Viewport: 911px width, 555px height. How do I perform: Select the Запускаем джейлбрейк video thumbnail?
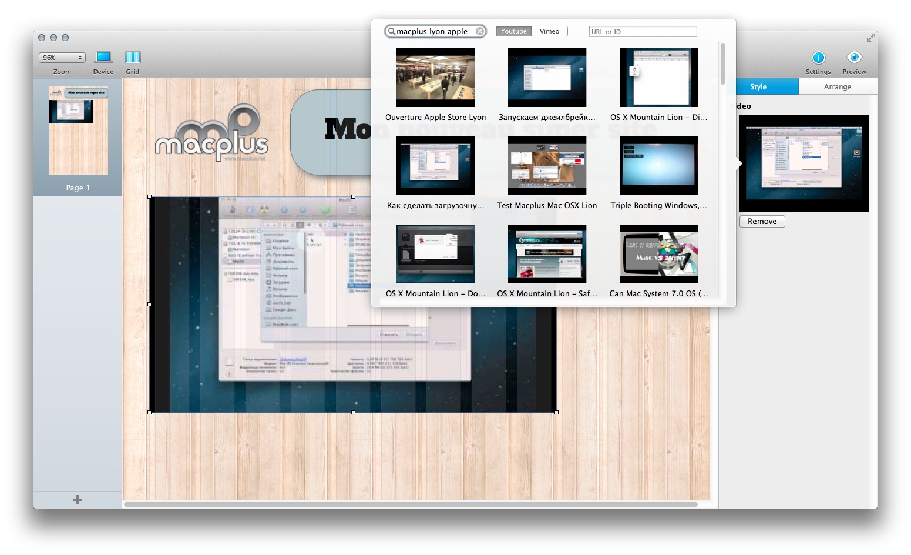click(547, 78)
